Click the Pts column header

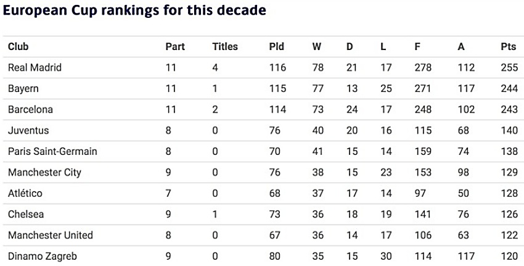point(509,46)
